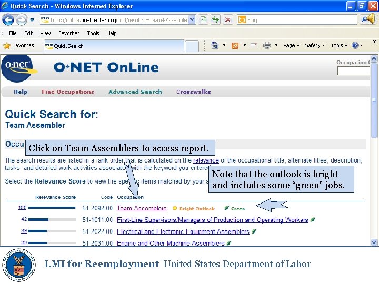Open the Safety dropdown menu
379x284 pixels.
[x=315, y=45]
